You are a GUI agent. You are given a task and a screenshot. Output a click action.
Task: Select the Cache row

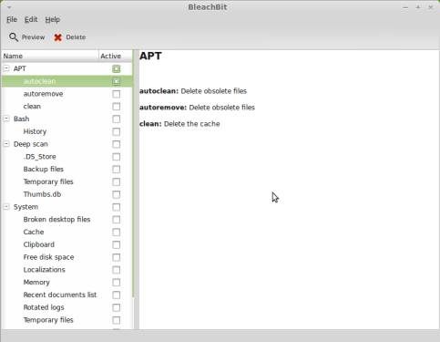[67, 232]
